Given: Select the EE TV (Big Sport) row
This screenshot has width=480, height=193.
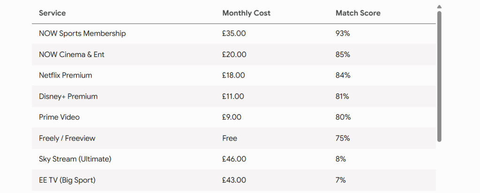Looking at the screenshot, I should point(234,180).
